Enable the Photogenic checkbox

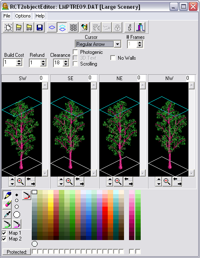tap(76, 52)
